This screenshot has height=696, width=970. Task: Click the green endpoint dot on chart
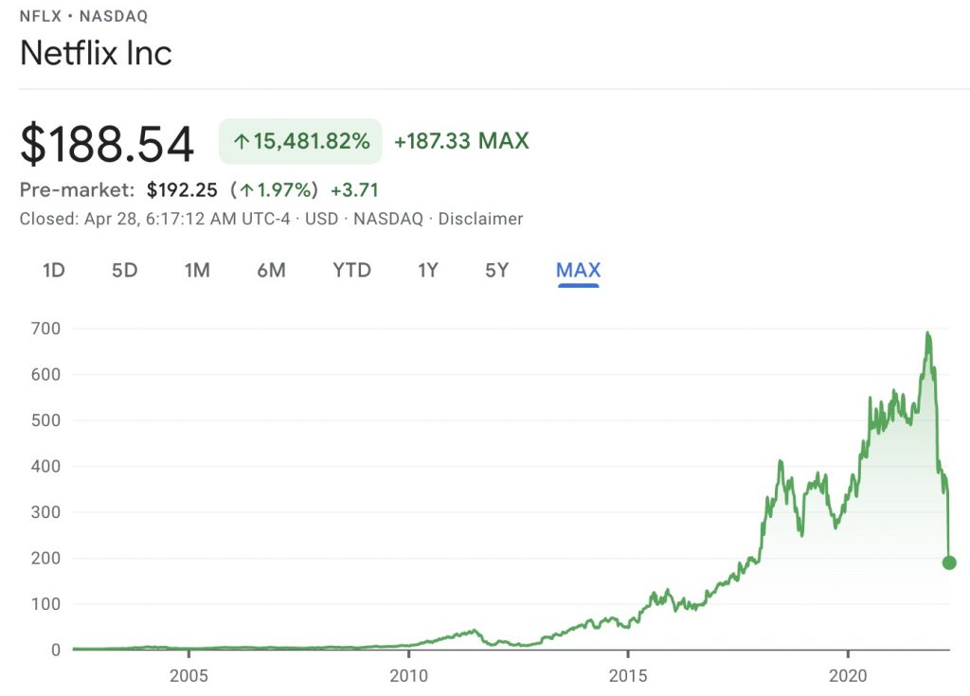pos(949,562)
